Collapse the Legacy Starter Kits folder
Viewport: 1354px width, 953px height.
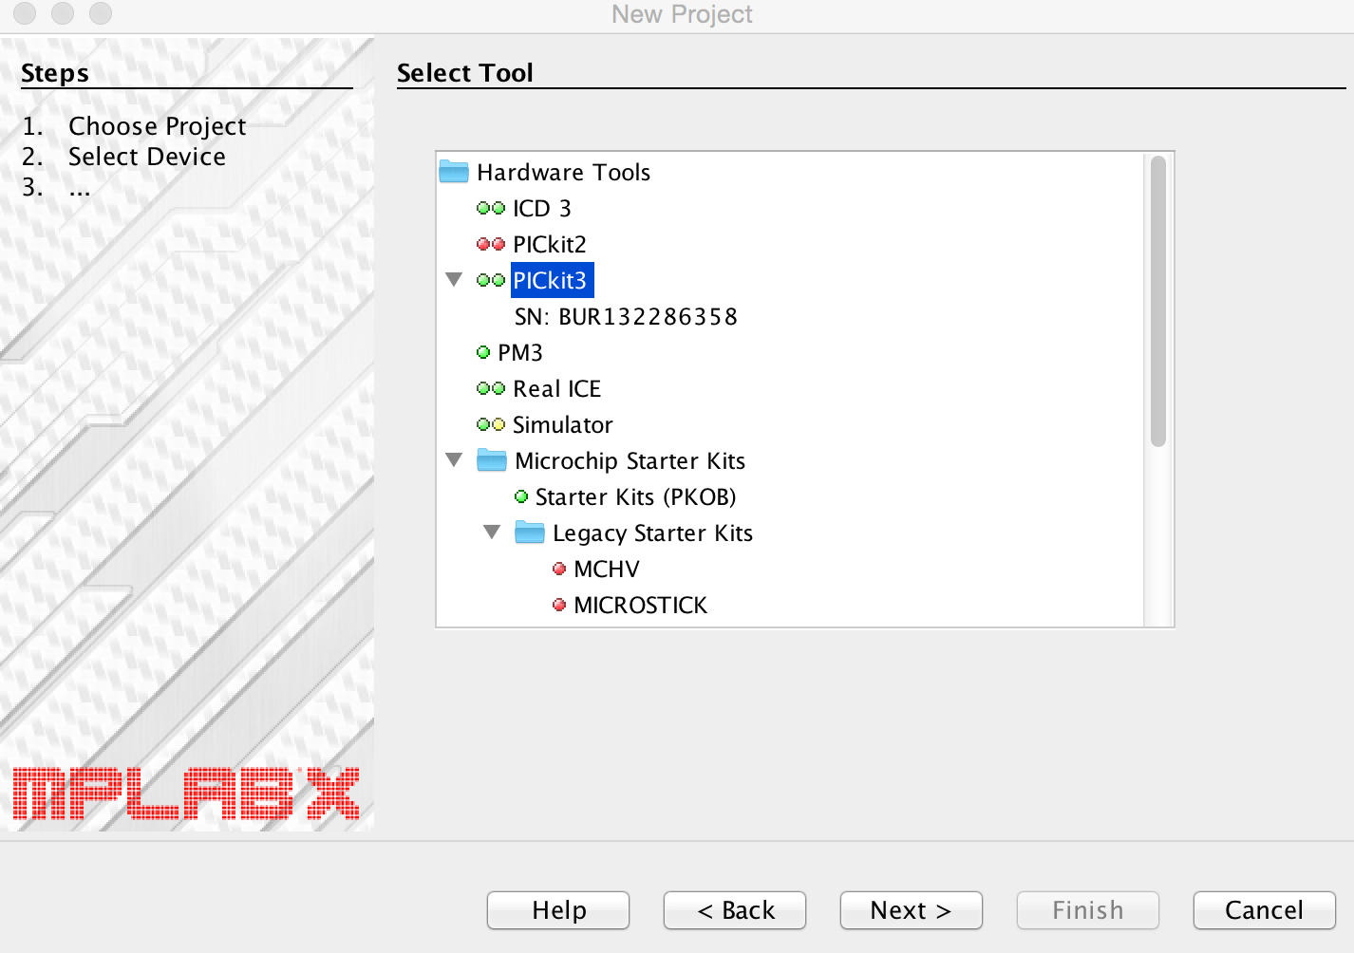[492, 533]
